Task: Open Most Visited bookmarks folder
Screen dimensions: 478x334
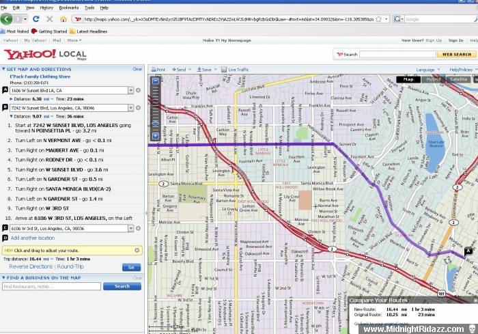Action: pos(14,31)
